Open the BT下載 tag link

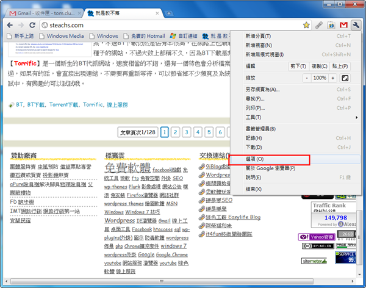pyautogui.click(x=36, y=104)
